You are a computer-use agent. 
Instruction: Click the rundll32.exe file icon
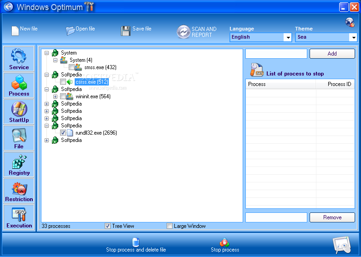(70, 133)
